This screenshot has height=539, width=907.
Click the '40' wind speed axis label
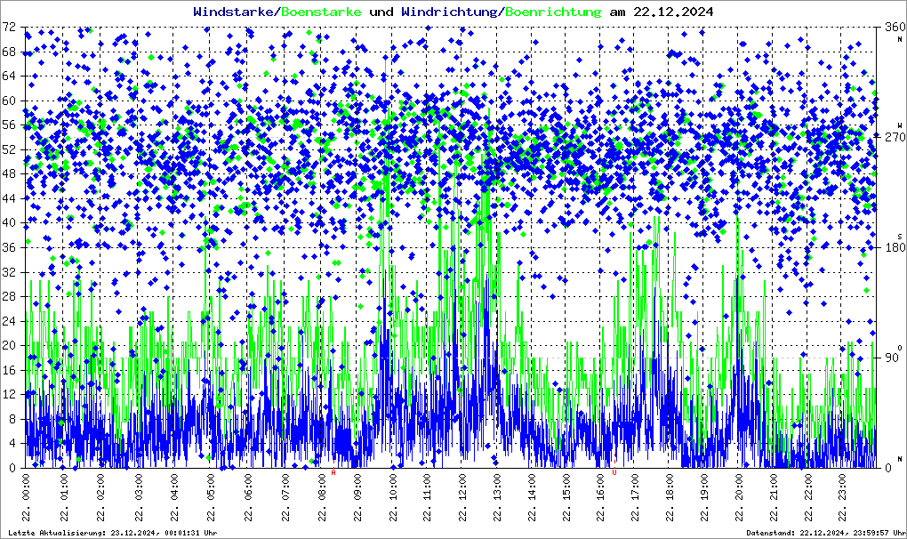tap(9, 223)
